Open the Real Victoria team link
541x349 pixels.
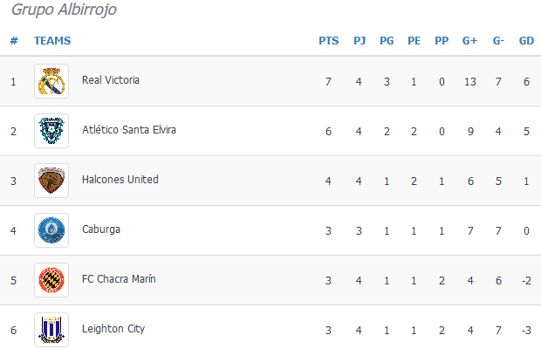(111, 80)
